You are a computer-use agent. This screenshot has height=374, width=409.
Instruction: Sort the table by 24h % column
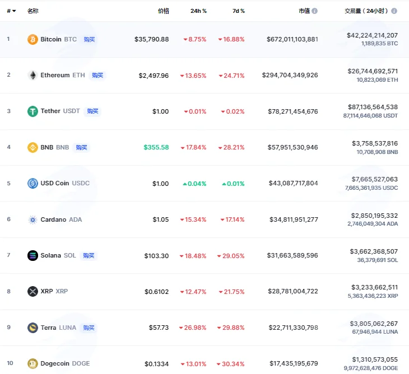tap(198, 11)
